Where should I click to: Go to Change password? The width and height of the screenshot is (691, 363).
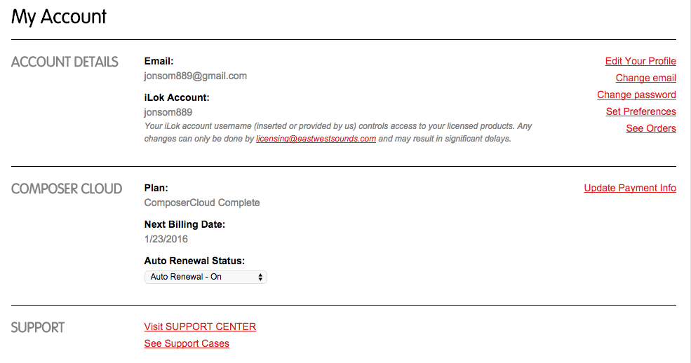click(636, 95)
